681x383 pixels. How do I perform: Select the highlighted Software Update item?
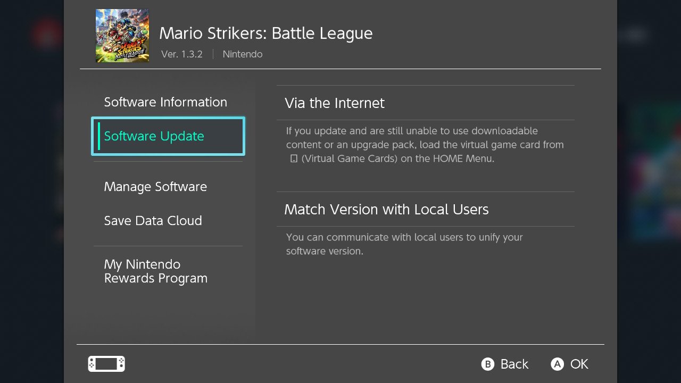(x=168, y=136)
